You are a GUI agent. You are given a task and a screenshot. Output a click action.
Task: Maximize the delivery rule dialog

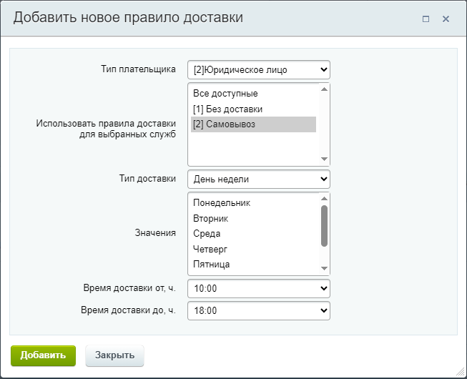click(x=426, y=19)
